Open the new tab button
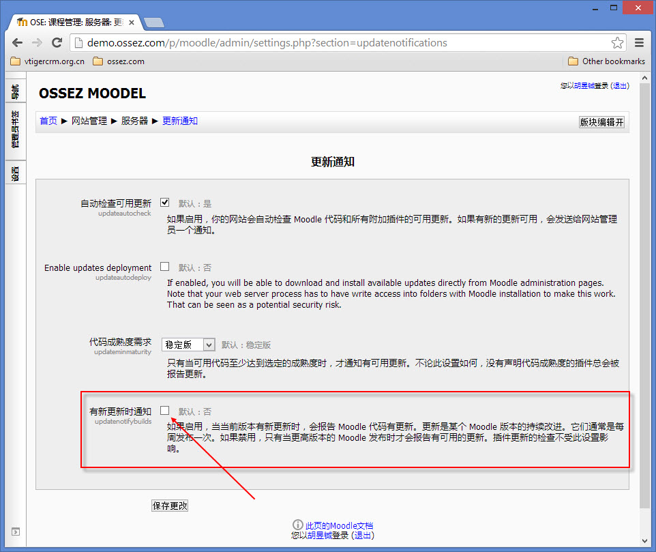This screenshot has width=656, height=552. pos(154,23)
